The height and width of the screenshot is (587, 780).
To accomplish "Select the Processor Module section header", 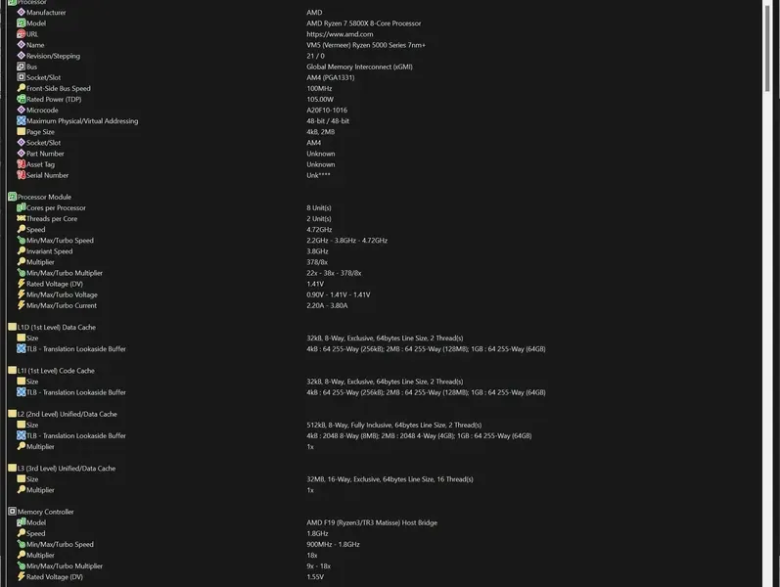I will click(44, 197).
